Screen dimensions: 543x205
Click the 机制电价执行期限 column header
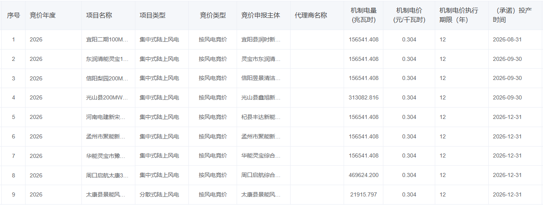[459, 15]
